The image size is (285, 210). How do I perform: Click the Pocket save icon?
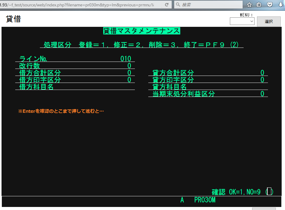[x=270, y=5]
